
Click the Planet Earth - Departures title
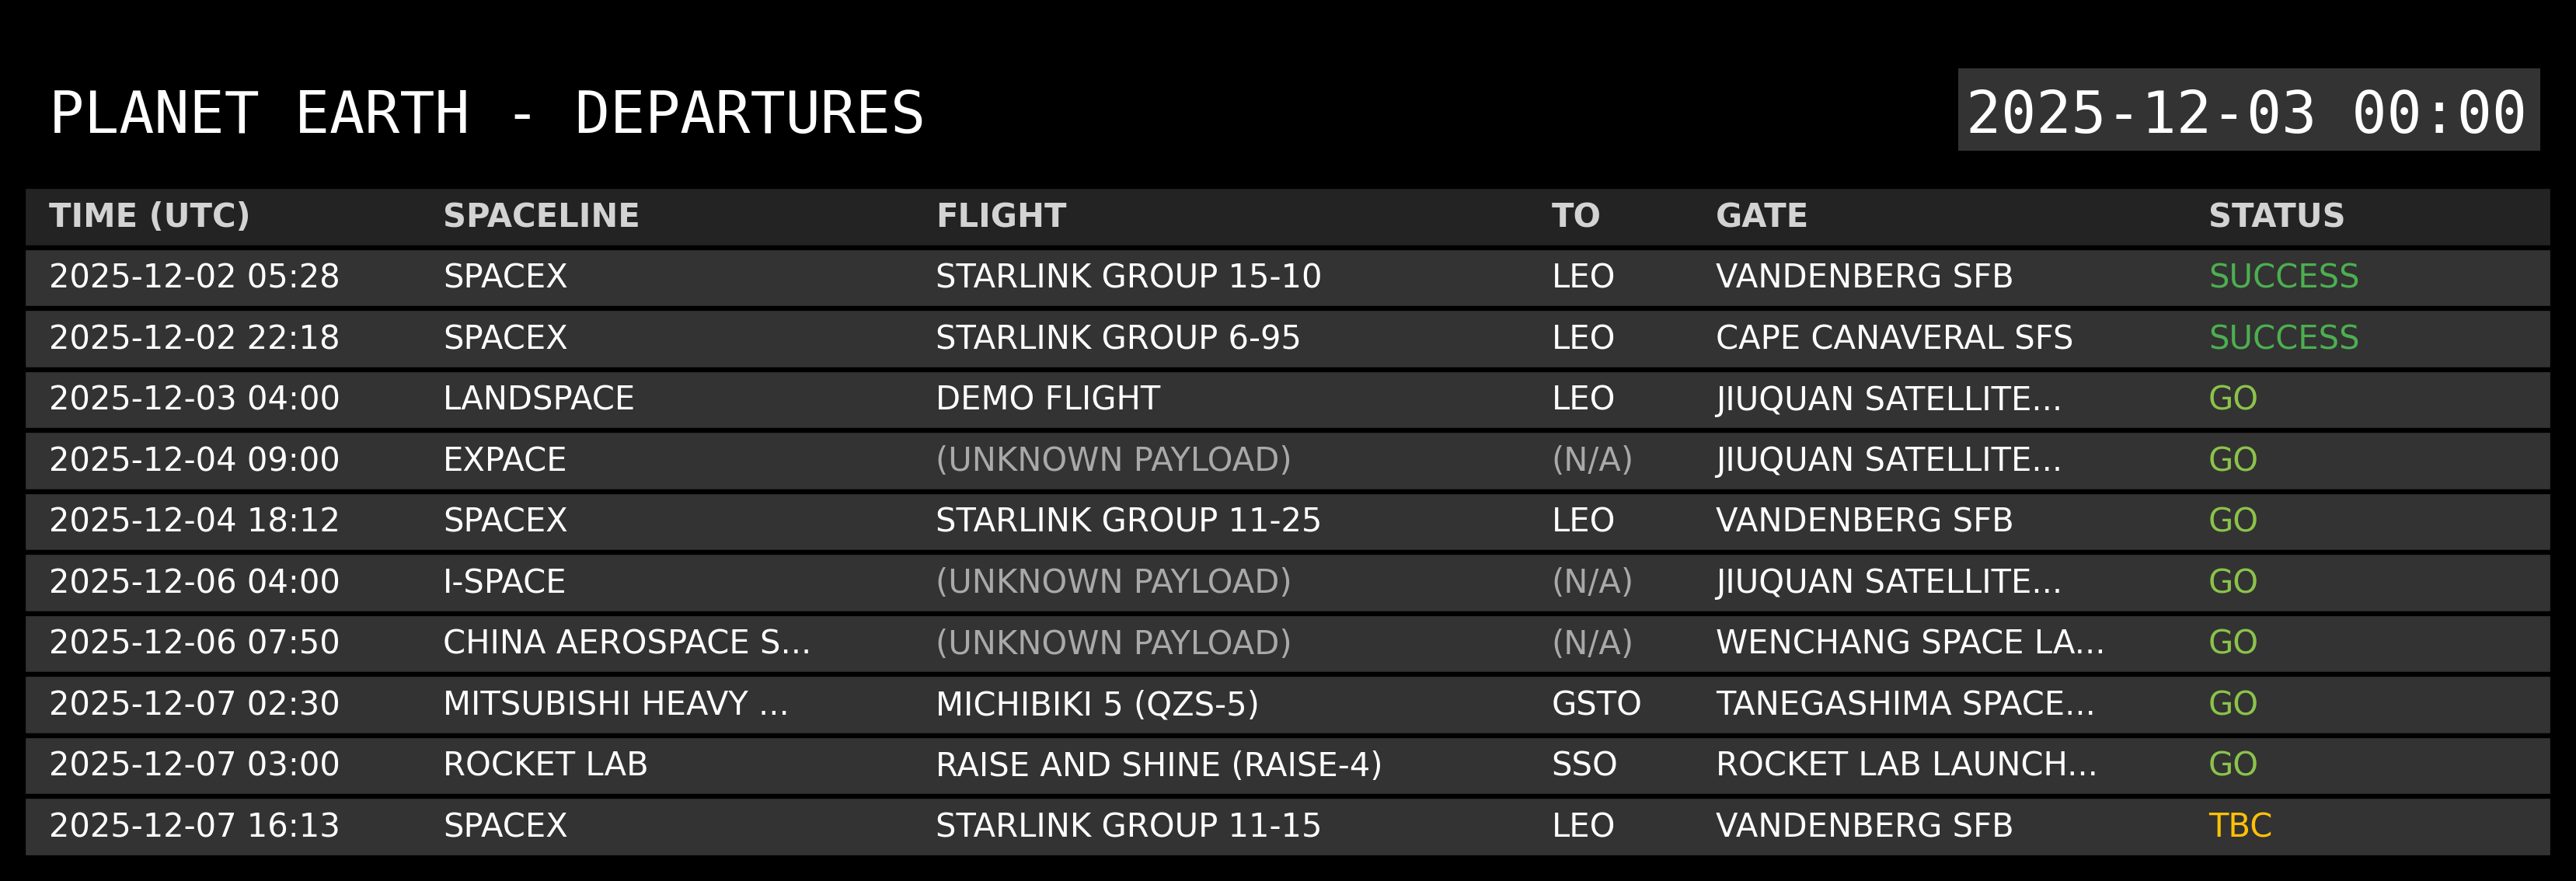pos(487,113)
